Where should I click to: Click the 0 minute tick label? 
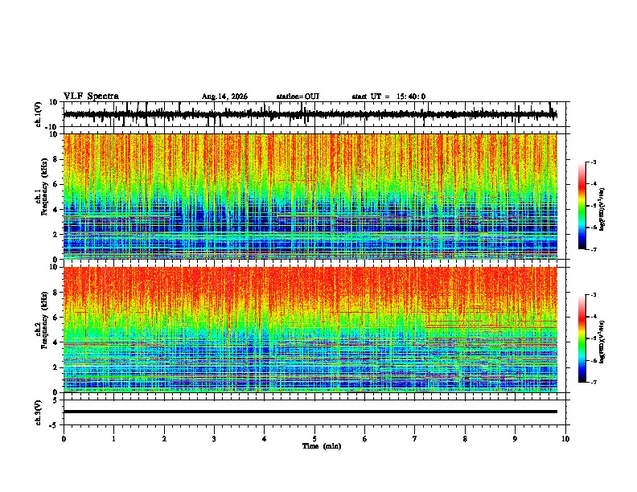coord(64,439)
